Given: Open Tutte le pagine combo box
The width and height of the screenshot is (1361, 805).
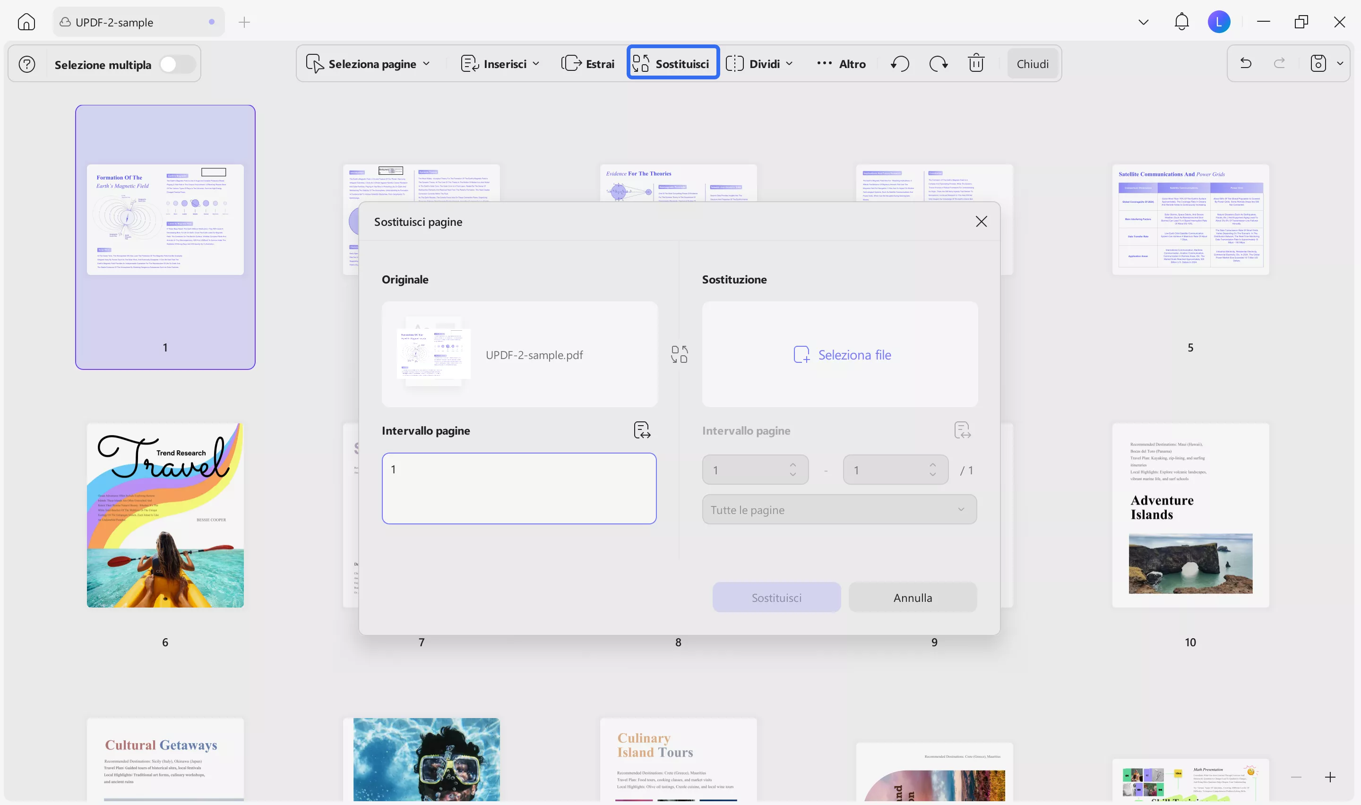Looking at the screenshot, I should click(839, 509).
